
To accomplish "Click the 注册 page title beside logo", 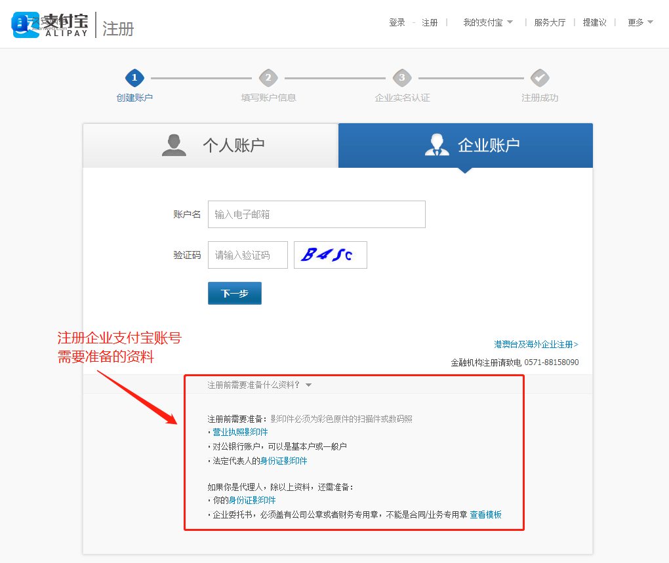I will pos(118,29).
